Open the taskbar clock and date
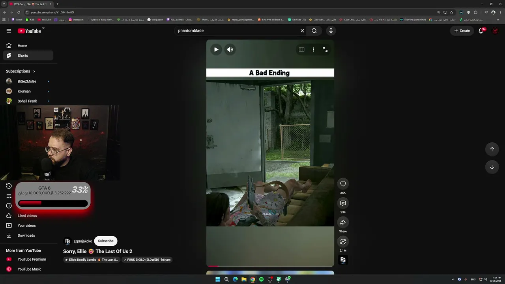 coord(496,279)
